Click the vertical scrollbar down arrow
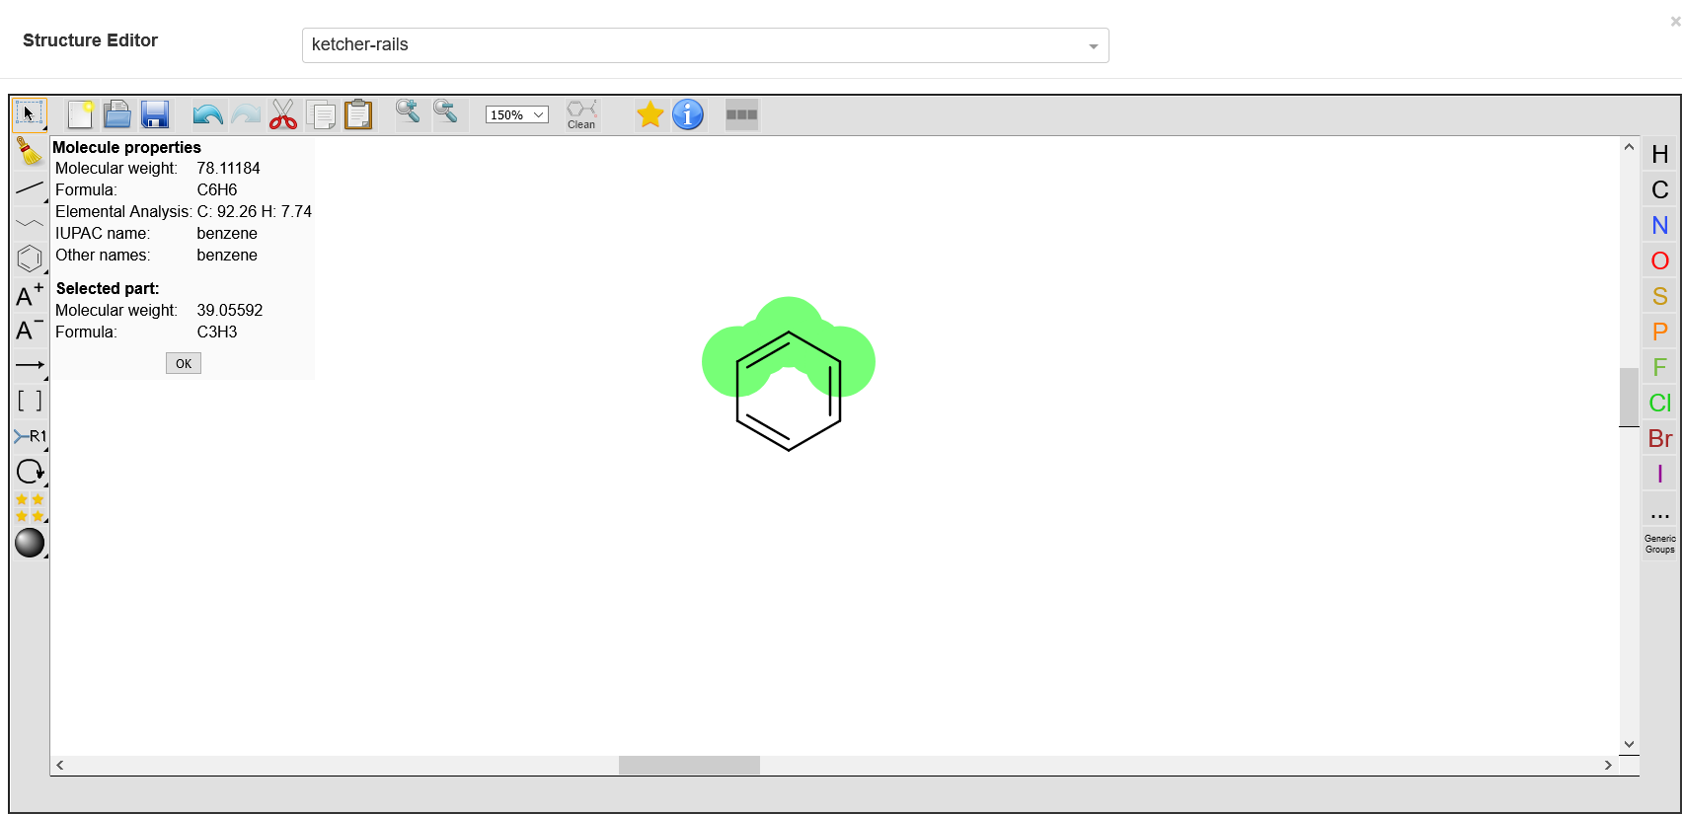 click(x=1629, y=744)
